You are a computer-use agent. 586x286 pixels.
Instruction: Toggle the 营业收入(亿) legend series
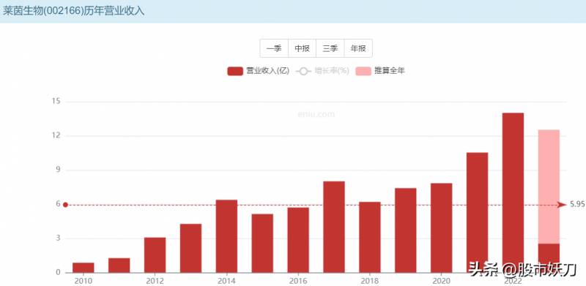259,71
